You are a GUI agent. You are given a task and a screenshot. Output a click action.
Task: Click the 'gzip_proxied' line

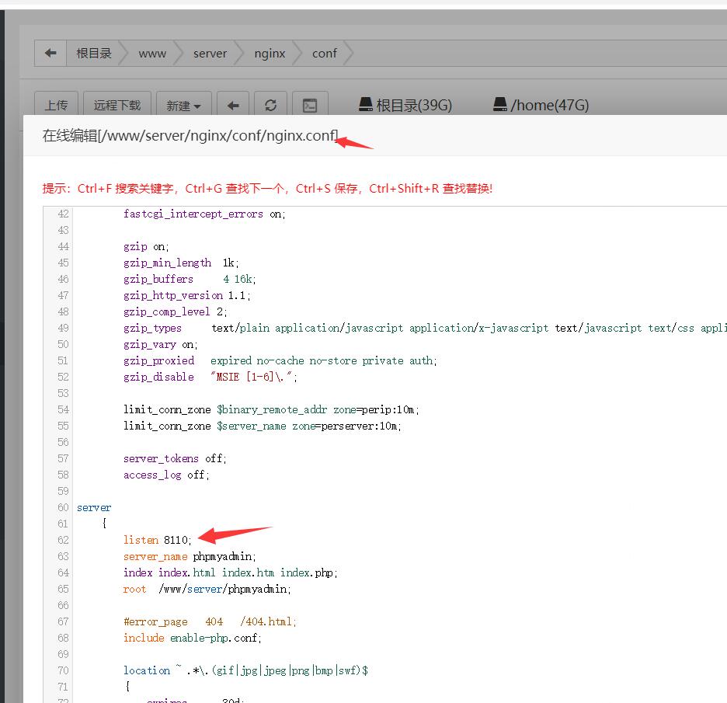point(280,360)
